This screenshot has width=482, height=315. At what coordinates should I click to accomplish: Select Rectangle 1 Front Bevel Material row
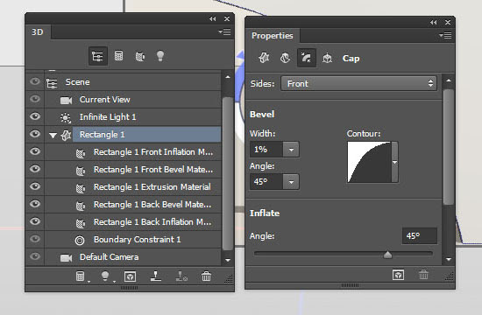click(x=133, y=170)
